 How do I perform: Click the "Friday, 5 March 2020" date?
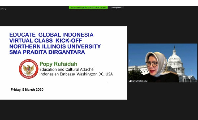click(27, 90)
